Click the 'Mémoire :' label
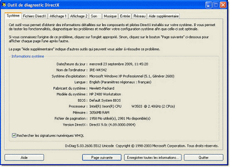 [x=80, y=113]
